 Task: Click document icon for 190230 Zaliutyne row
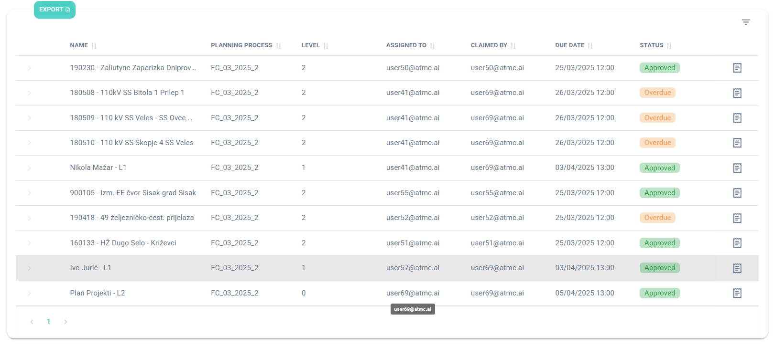737,68
